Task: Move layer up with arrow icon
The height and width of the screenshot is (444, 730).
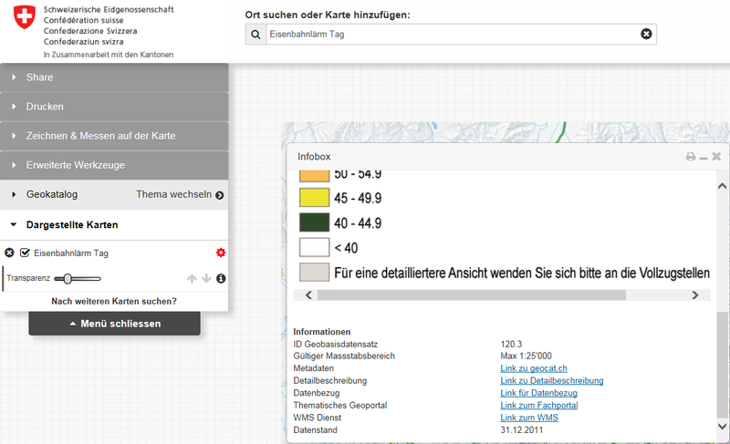Action: pos(192,278)
